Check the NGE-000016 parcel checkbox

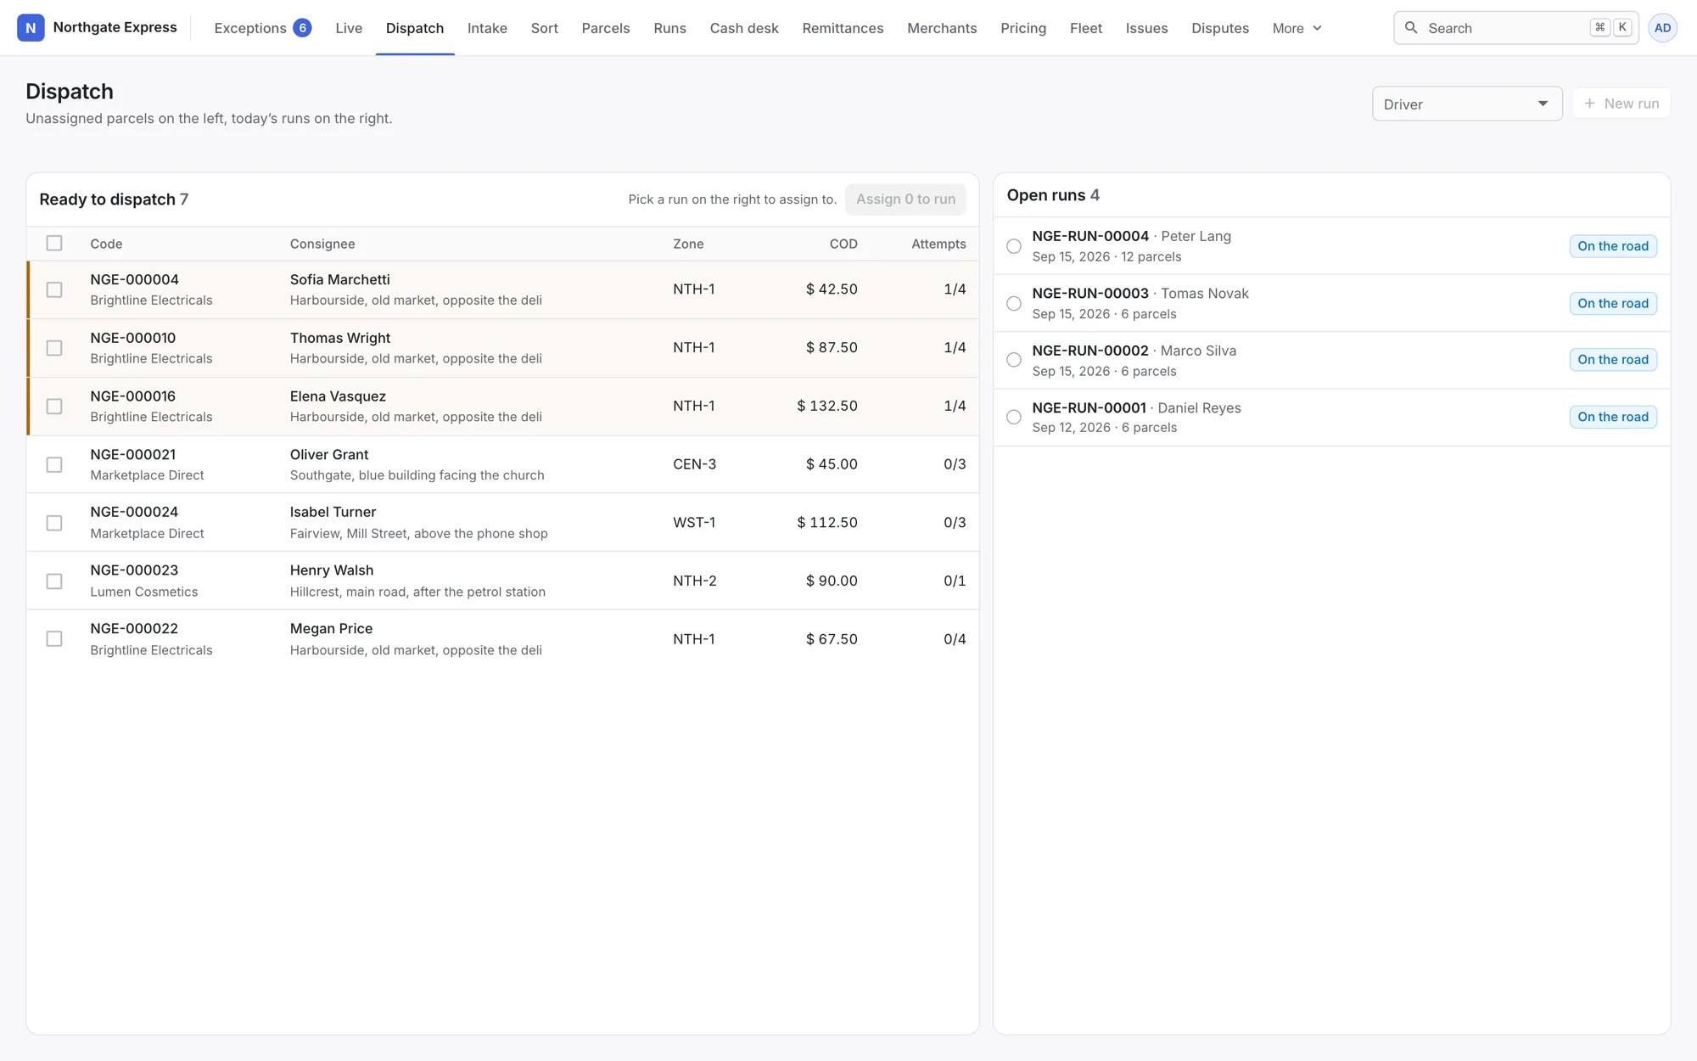[54, 407]
